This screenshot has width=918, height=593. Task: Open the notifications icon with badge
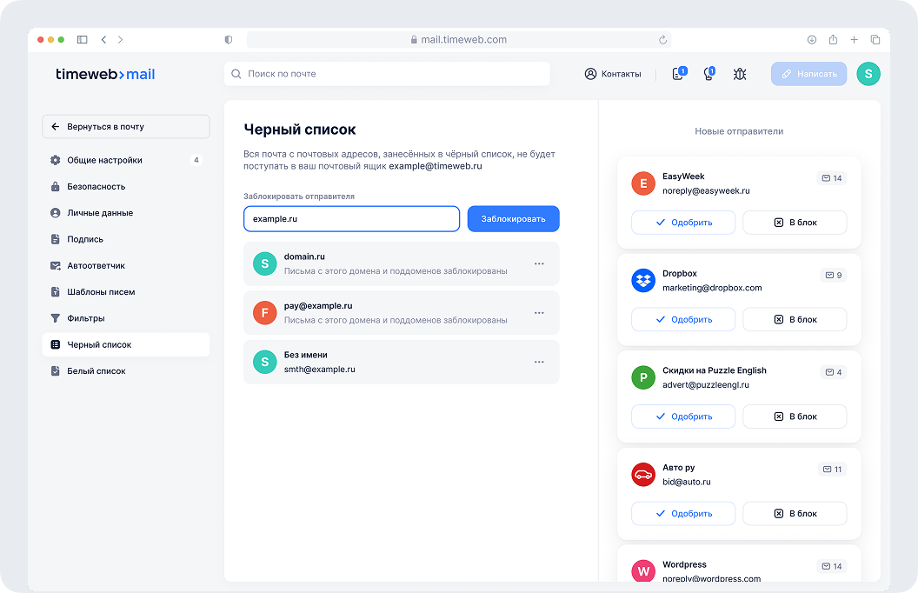[708, 74]
